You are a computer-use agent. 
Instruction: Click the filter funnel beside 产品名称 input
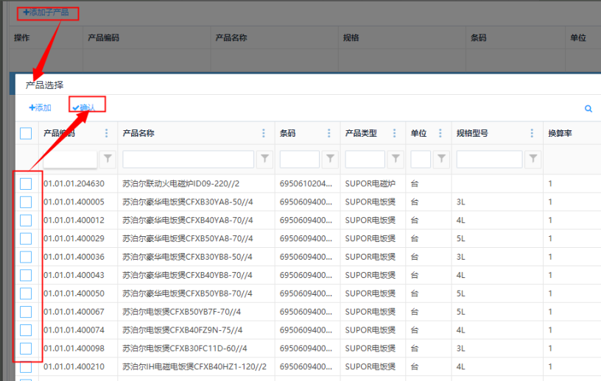pyautogui.click(x=265, y=159)
